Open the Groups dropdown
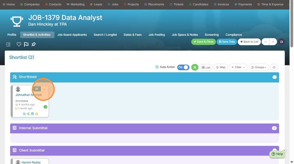Screen dimensions: 294x164 click(259, 67)
